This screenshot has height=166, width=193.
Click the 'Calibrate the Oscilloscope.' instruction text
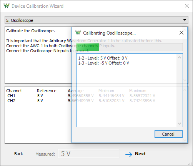pos(30,31)
